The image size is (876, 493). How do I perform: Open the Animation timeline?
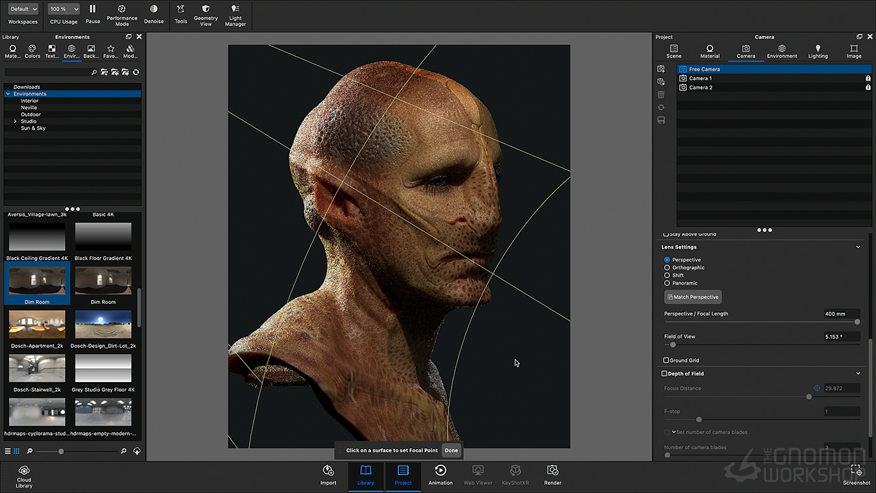[x=440, y=470]
